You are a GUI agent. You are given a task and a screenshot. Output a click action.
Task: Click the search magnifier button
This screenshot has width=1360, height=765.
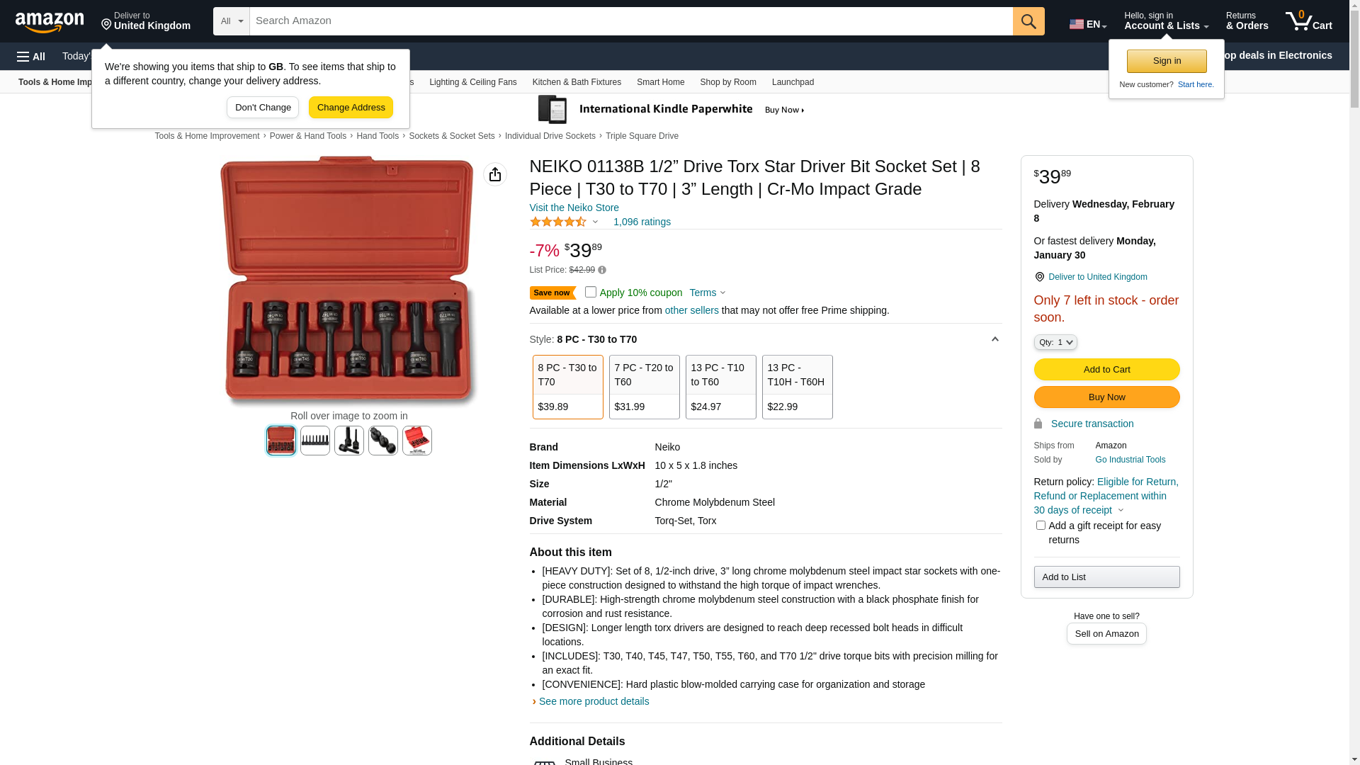pos(1028,21)
